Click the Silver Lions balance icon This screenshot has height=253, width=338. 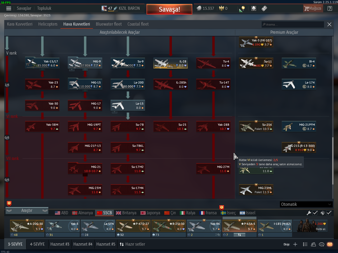199,8
